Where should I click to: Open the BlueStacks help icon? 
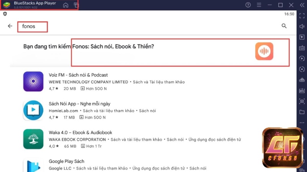(x=248, y=5)
